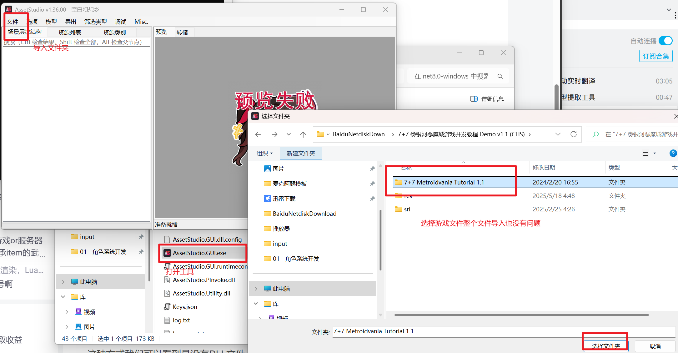Unpin the 图片 folder pin
The height and width of the screenshot is (353, 678).
coord(372,169)
